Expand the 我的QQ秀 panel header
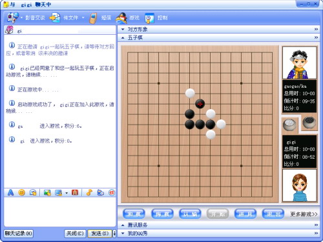 point(218,233)
